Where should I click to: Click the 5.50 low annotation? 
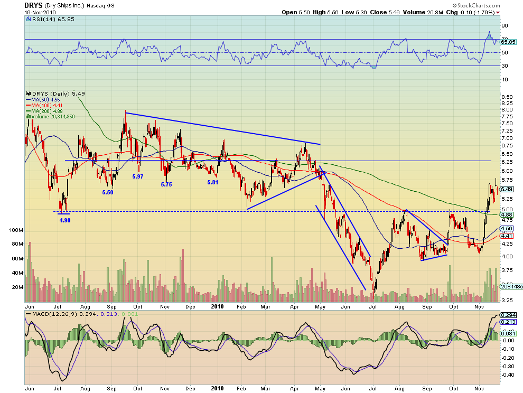point(108,192)
